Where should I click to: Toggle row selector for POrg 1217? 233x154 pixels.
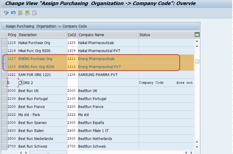4,59
